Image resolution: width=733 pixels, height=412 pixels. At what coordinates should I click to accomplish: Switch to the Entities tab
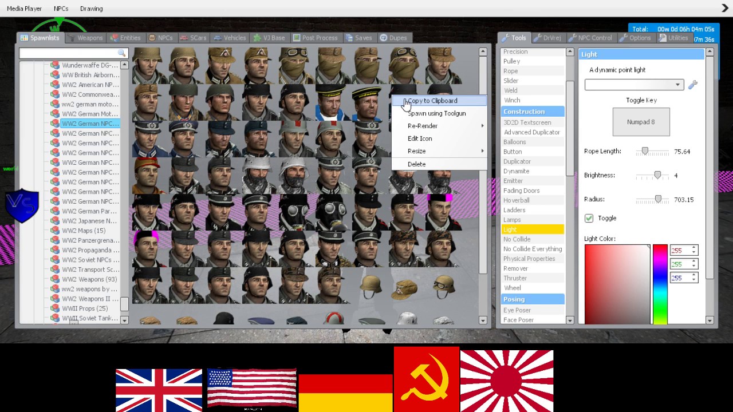pos(125,38)
